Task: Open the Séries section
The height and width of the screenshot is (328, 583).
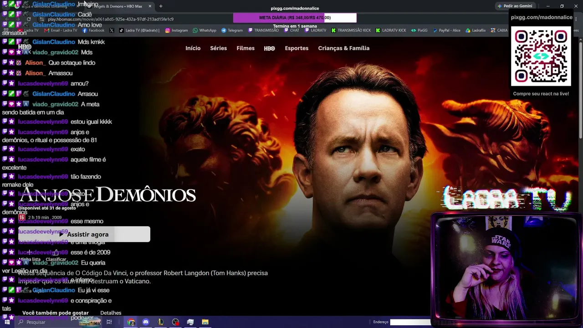Action: pyautogui.click(x=219, y=48)
